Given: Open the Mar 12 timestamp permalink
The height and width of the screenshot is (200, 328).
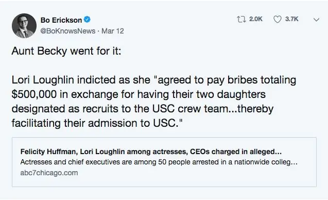Looking at the screenshot, I should pos(113,31).
